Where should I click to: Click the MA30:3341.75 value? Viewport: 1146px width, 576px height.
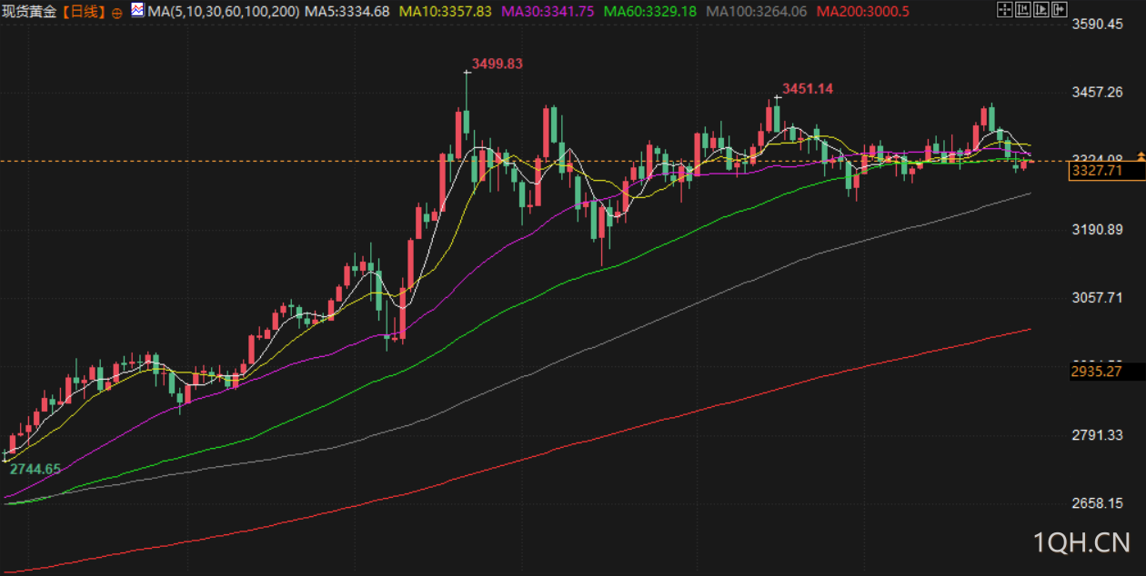coord(548,12)
